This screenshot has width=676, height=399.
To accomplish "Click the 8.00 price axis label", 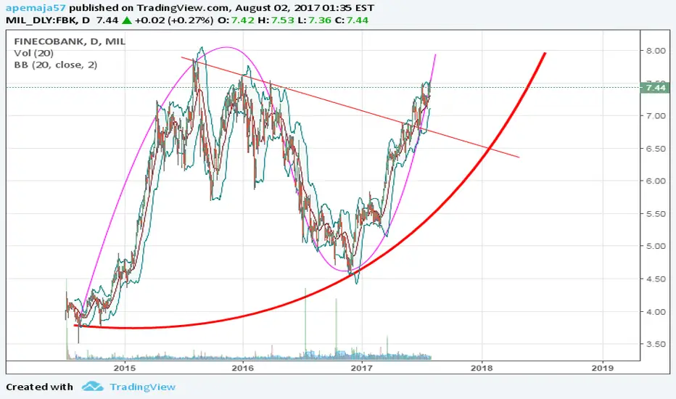I will (x=656, y=51).
